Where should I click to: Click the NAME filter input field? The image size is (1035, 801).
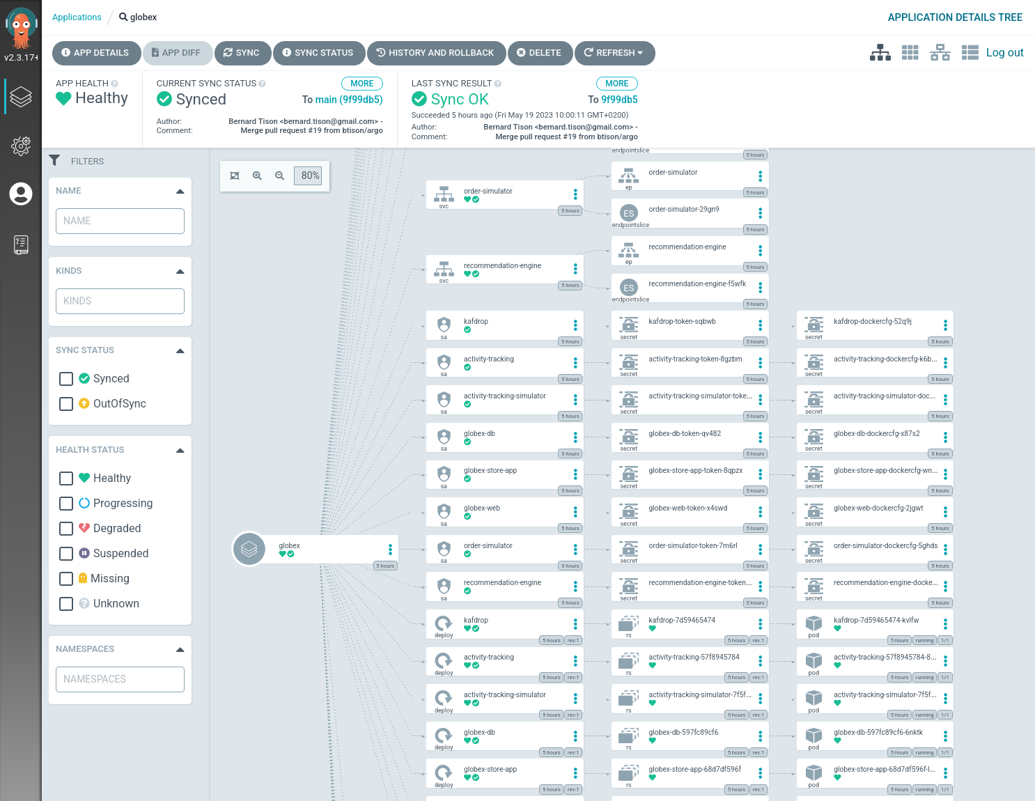(x=120, y=221)
